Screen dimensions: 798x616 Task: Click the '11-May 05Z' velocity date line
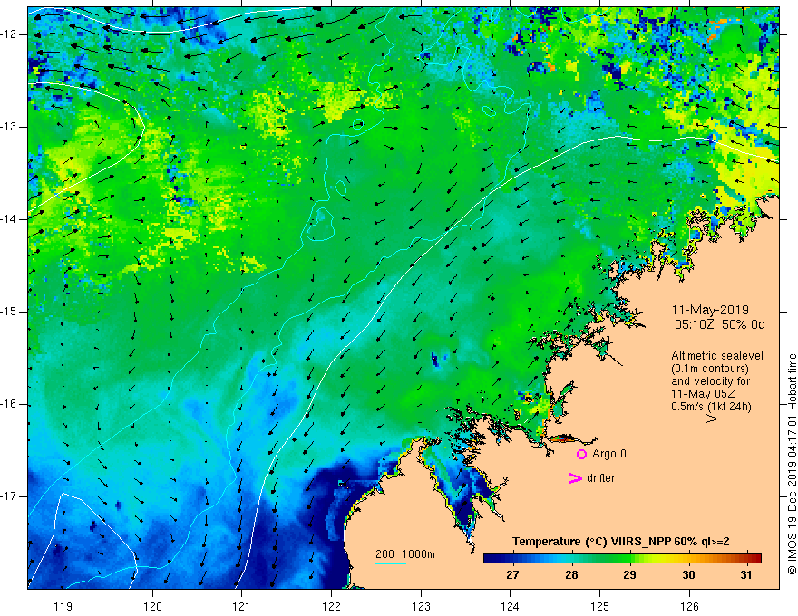[x=702, y=394]
